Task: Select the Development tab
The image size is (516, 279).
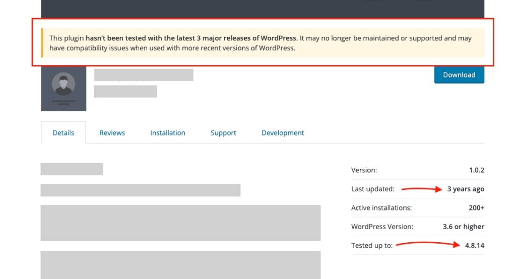Action: tap(283, 132)
